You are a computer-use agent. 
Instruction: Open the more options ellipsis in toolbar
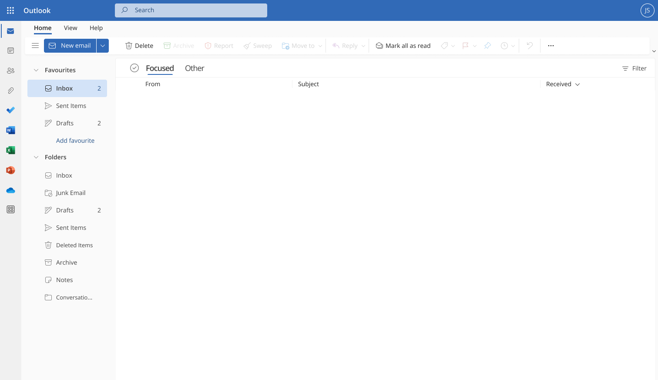click(551, 46)
